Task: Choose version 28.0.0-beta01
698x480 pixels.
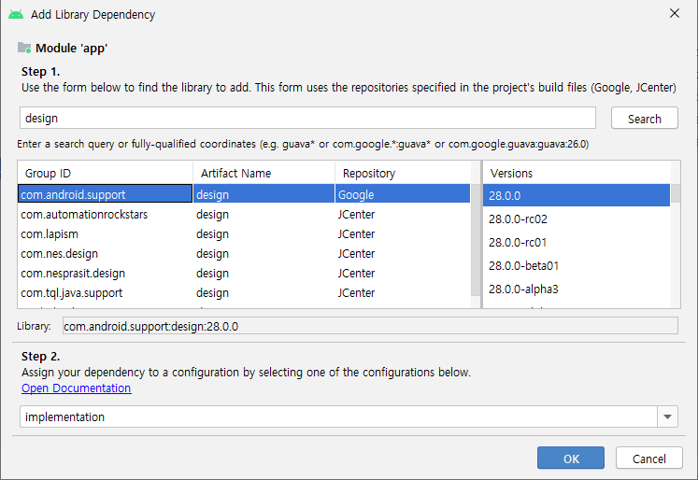Action: pyautogui.click(x=577, y=265)
